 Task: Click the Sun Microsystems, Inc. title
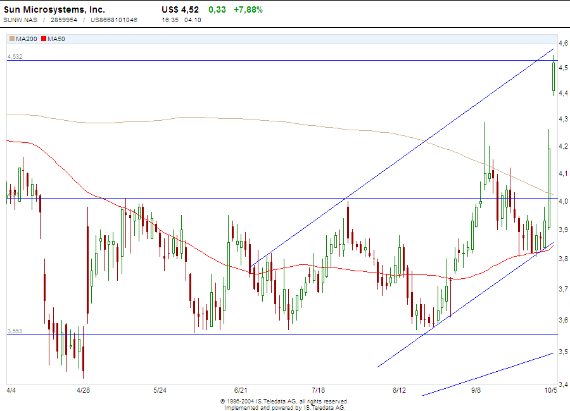pyautogui.click(x=54, y=10)
